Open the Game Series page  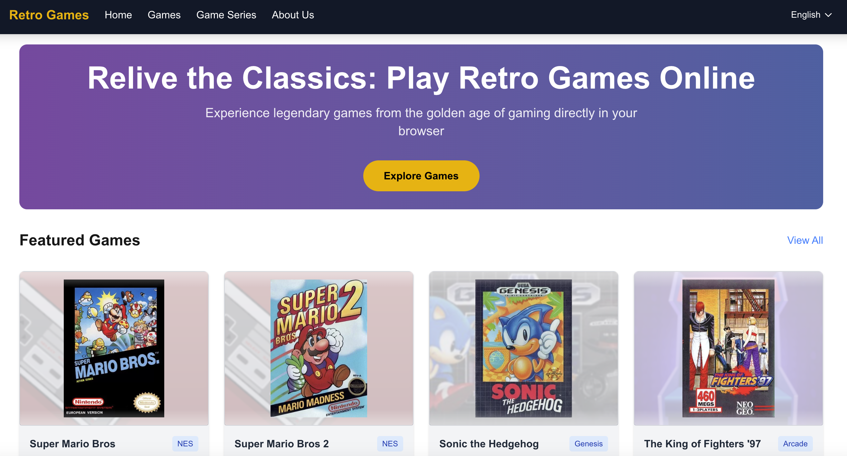226,15
